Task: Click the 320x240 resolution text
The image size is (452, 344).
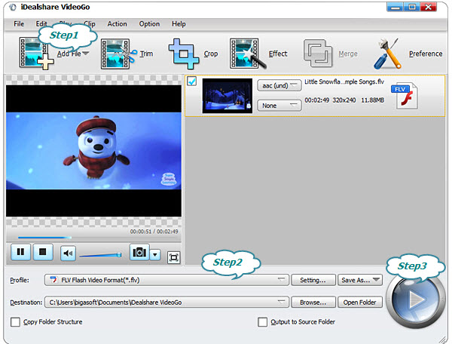Action: coord(344,100)
